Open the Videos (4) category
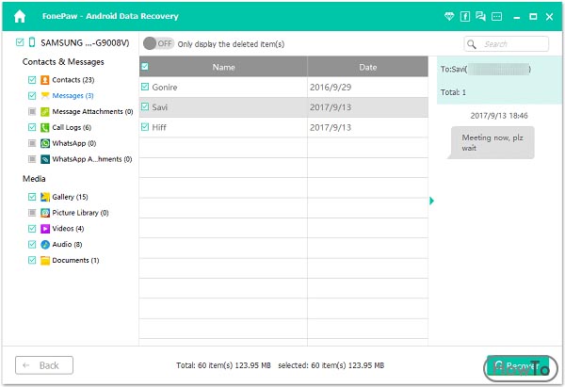Viewport: 565px width, 387px height. point(68,229)
